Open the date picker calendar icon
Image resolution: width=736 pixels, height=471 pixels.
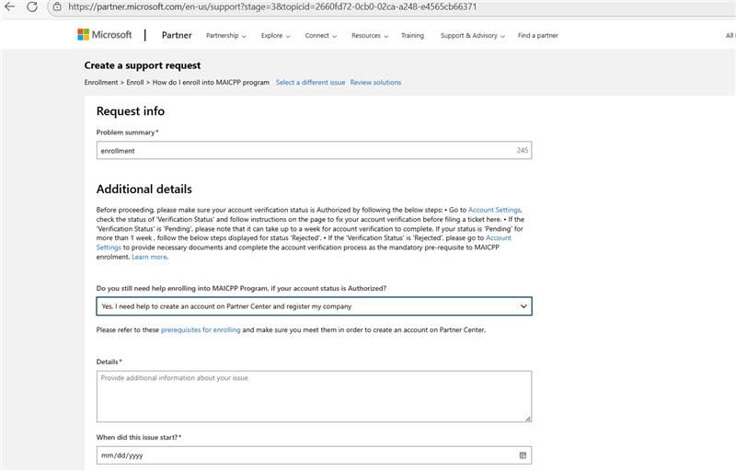[x=523, y=455]
